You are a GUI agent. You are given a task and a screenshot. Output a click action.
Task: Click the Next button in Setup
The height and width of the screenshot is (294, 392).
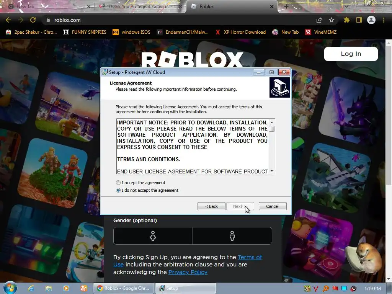point(240,206)
